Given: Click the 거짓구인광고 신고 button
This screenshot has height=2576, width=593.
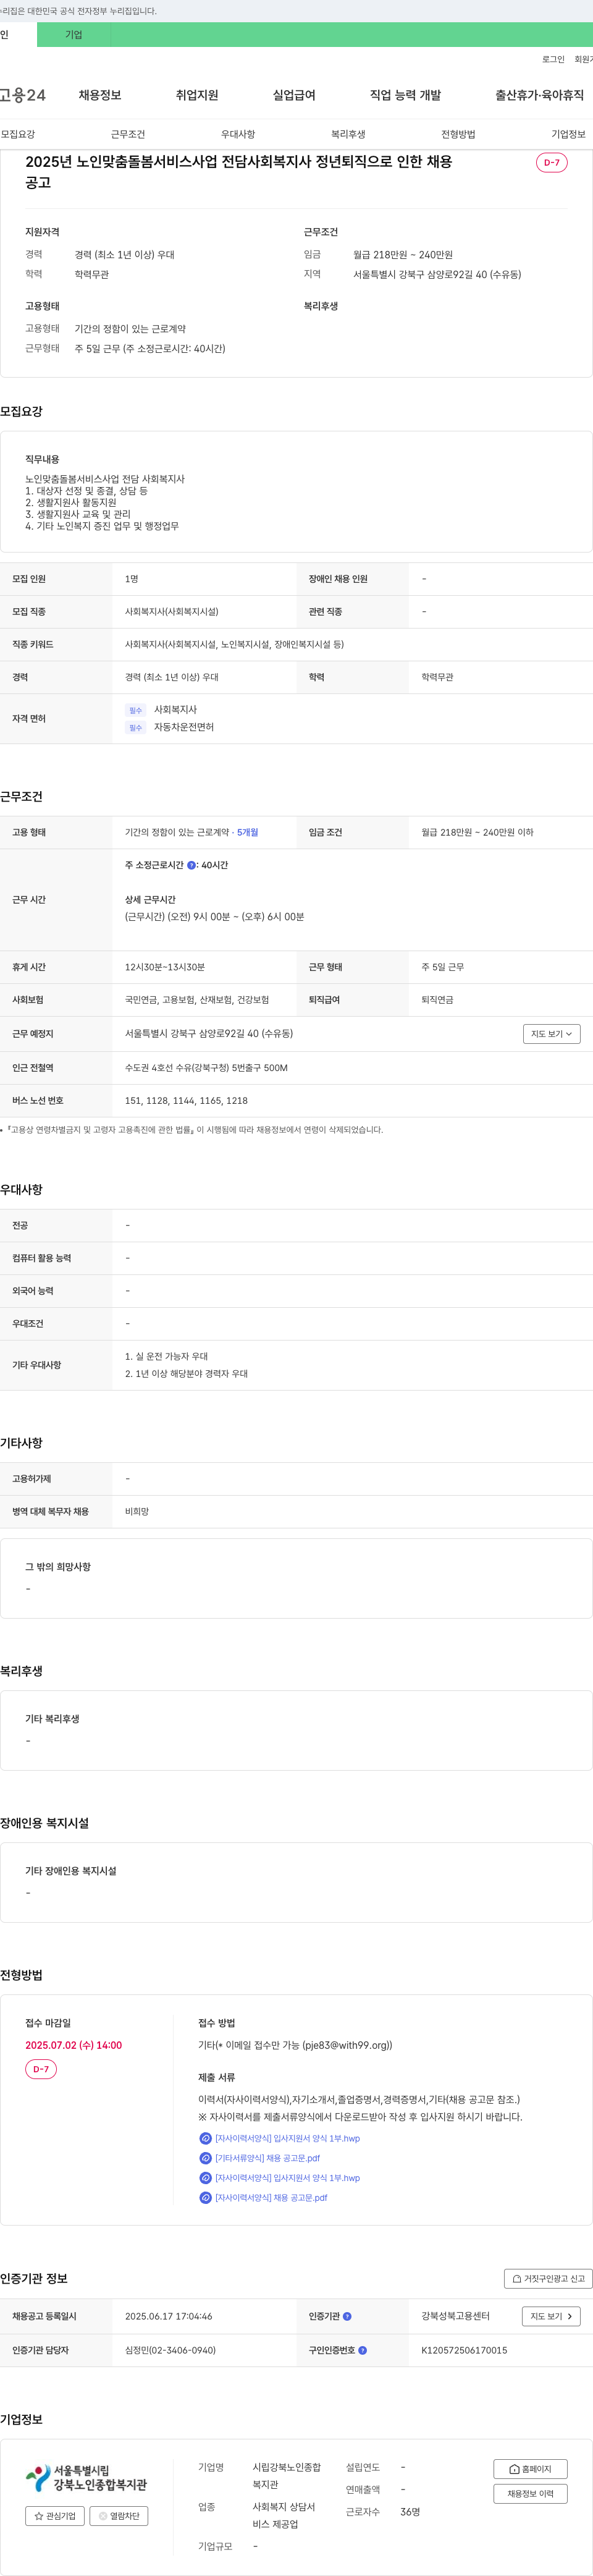Looking at the screenshot, I should pos(548,2278).
